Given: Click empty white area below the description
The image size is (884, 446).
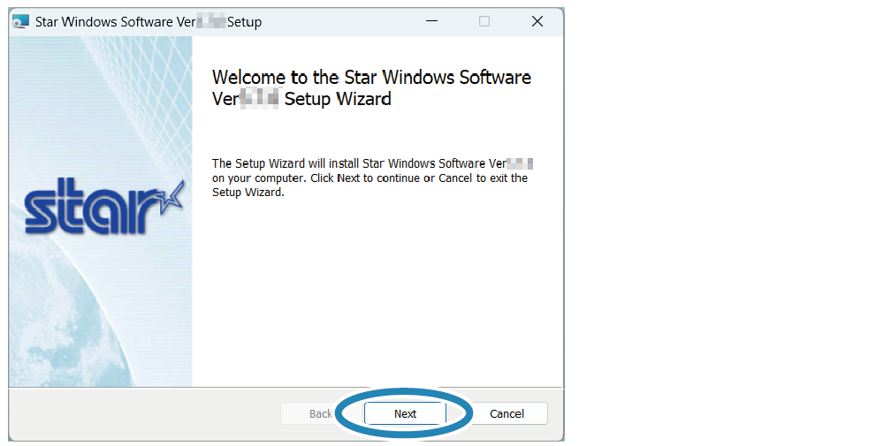Looking at the screenshot, I should point(376,291).
